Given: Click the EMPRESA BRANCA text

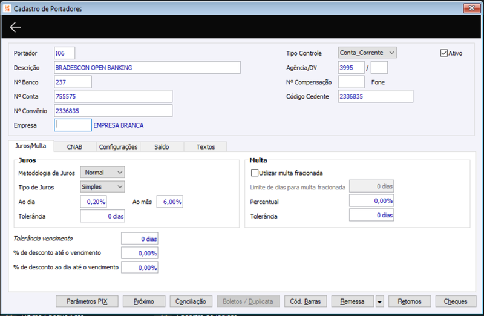Looking at the screenshot, I should (119, 125).
